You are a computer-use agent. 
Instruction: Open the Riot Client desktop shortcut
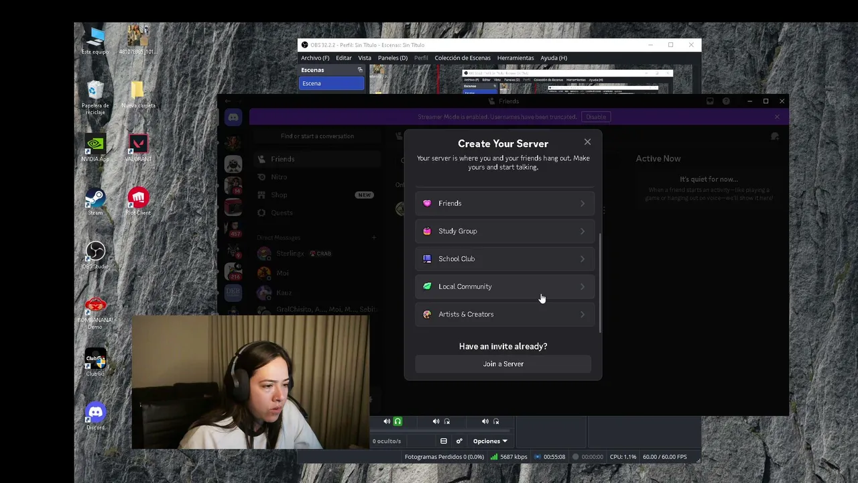(x=138, y=202)
